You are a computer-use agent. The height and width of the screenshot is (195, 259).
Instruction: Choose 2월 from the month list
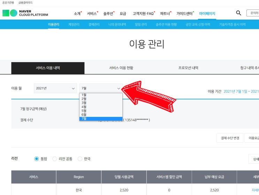point(101,99)
